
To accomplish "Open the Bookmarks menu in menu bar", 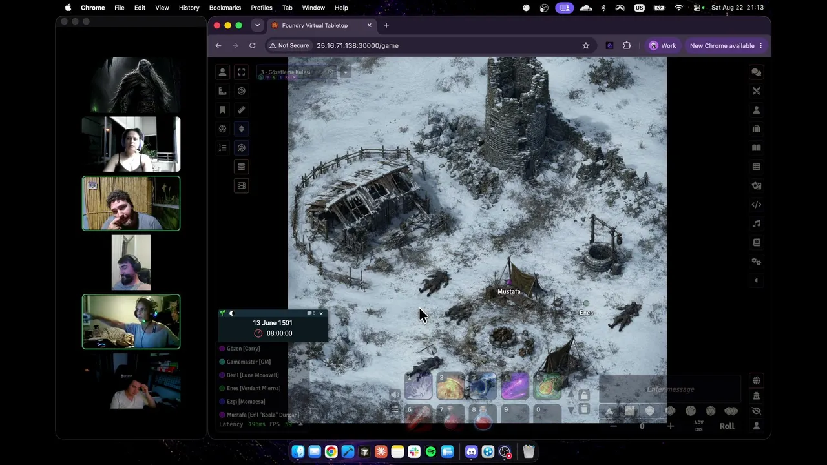I will 225,8.
